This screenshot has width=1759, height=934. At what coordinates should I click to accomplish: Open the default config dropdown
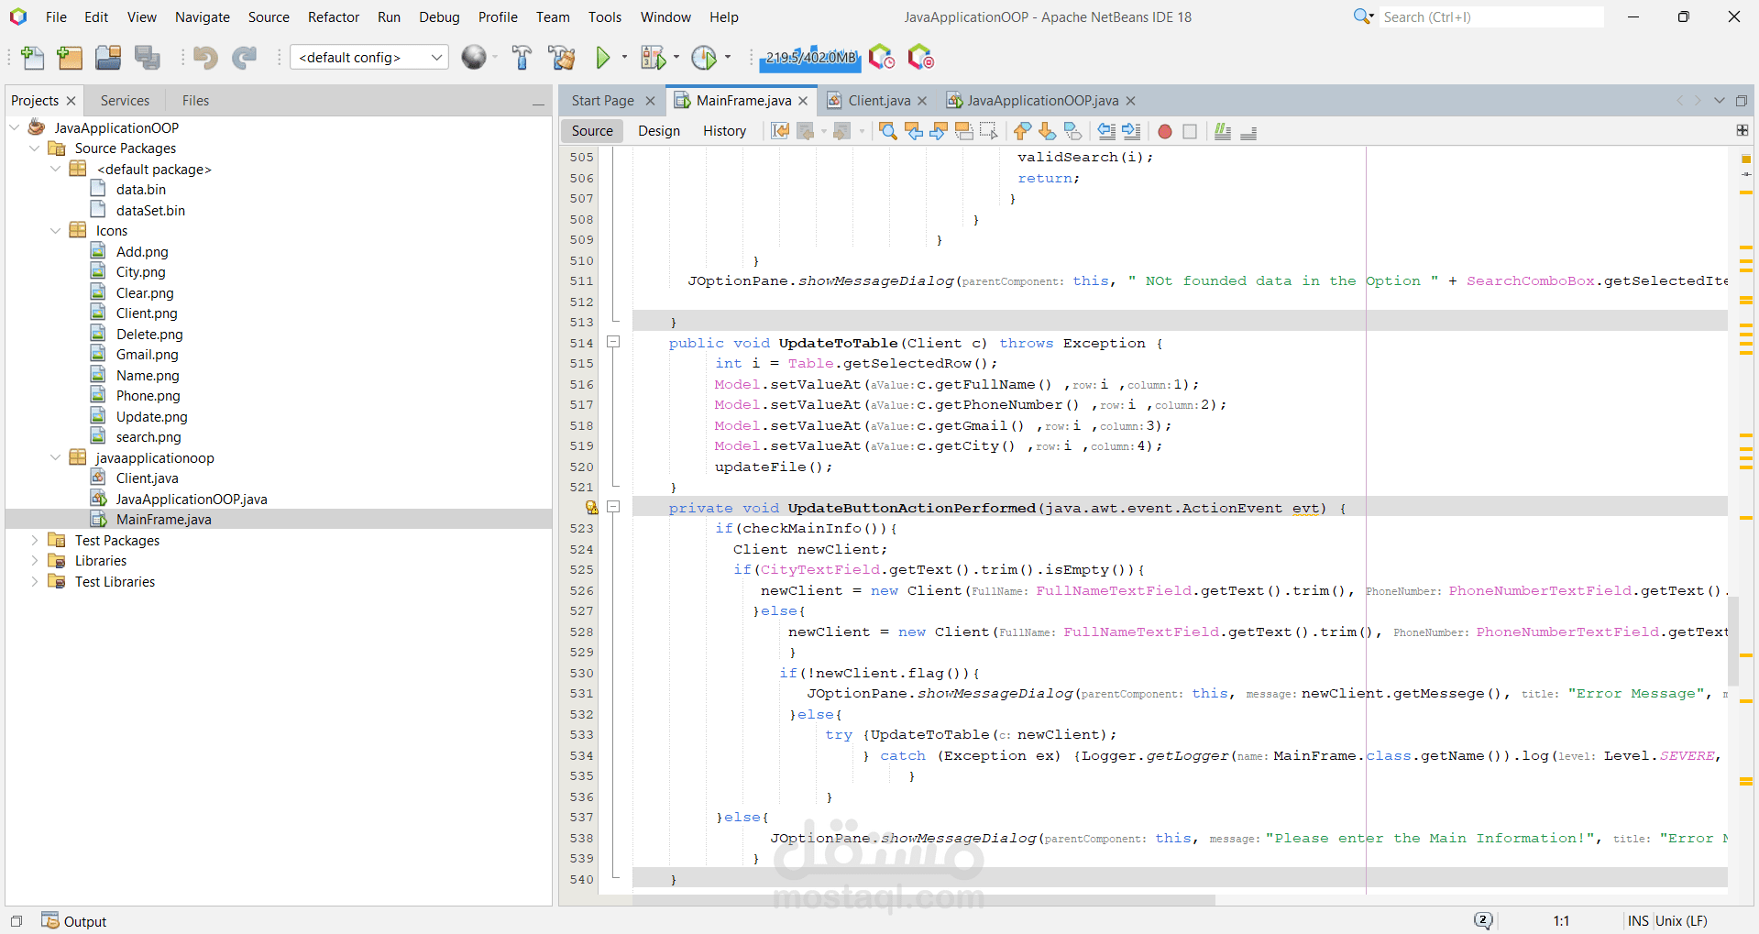(369, 58)
